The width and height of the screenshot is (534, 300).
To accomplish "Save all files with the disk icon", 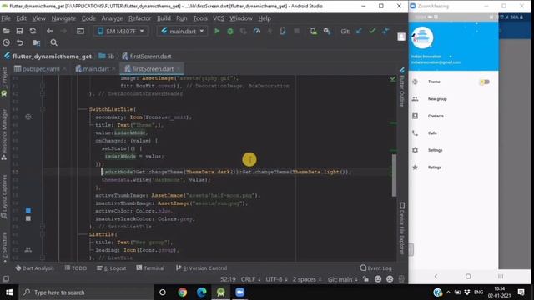I will tap(19, 31).
